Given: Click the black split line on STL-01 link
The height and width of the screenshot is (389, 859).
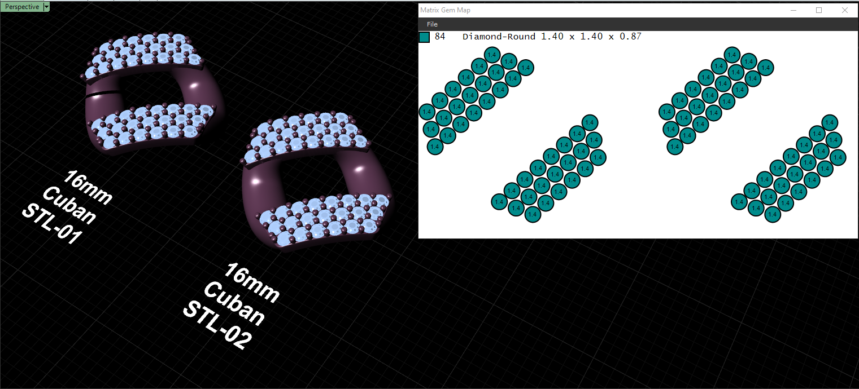Looking at the screenshot, I should pos(103,95).
